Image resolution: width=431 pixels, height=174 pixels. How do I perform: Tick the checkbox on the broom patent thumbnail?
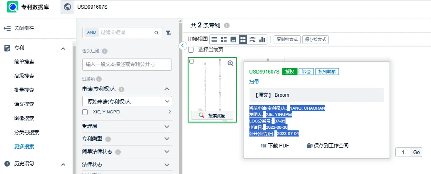click(x=192, y=61)
